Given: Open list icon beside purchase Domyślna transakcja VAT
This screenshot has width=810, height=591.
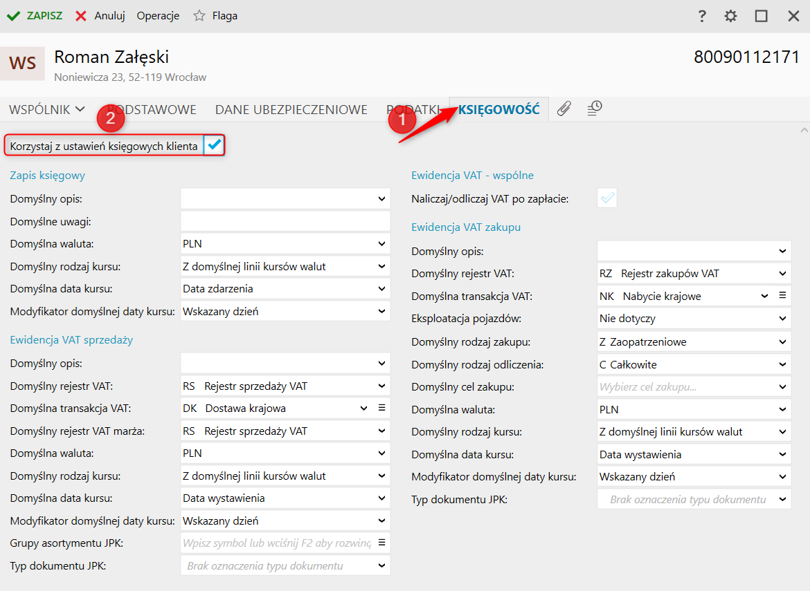Looking at the screenshot, I should (782, 296).
